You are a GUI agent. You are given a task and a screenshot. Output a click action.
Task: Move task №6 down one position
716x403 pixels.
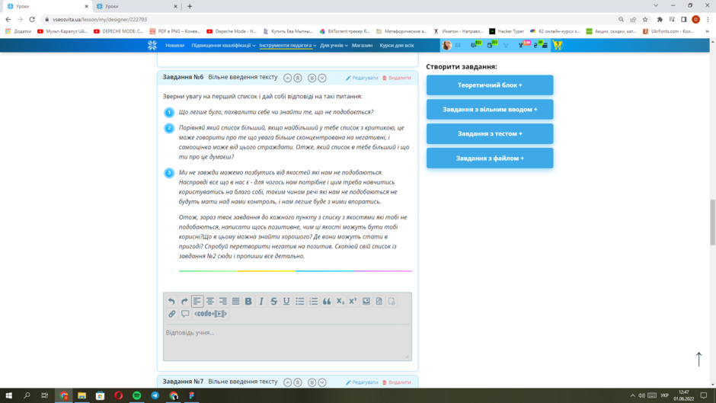tap(322, 78)
